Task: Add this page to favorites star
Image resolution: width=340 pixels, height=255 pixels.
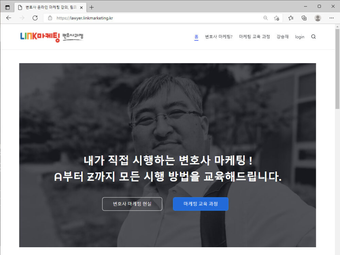Action: point(276,18)
